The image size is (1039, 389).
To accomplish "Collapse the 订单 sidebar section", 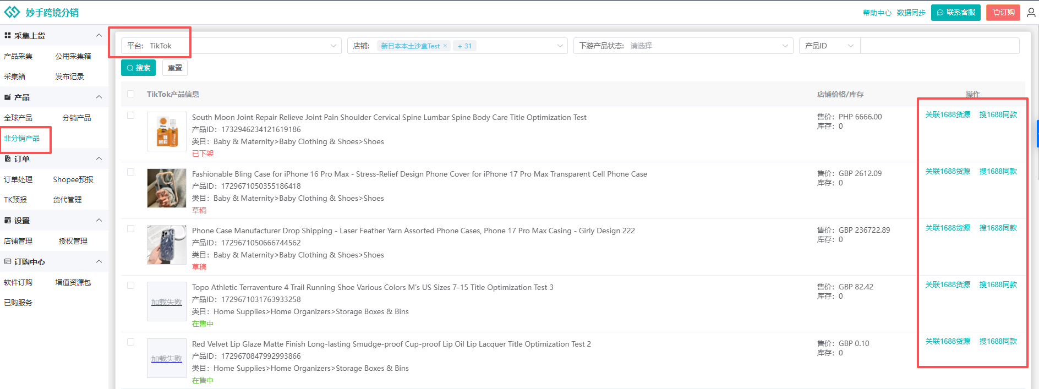I will click(x=99, y=158).
